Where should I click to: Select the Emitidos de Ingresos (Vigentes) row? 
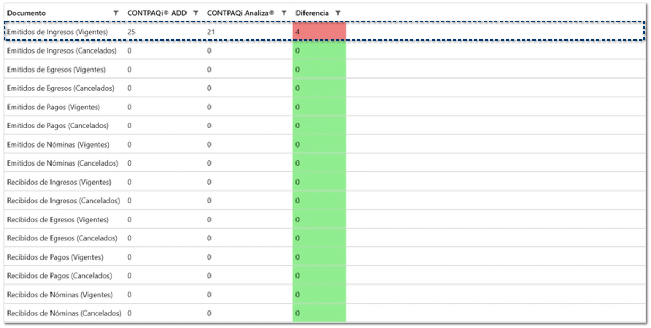coord(325,32)
